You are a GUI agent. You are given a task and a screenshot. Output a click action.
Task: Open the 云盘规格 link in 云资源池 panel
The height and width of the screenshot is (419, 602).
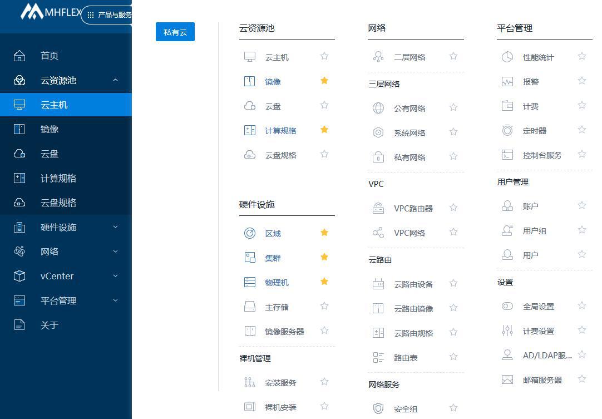[x=280, y=155]
